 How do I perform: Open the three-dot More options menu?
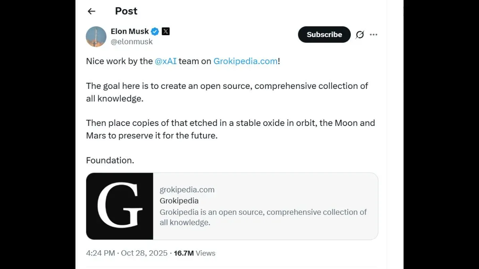point(374,35)
